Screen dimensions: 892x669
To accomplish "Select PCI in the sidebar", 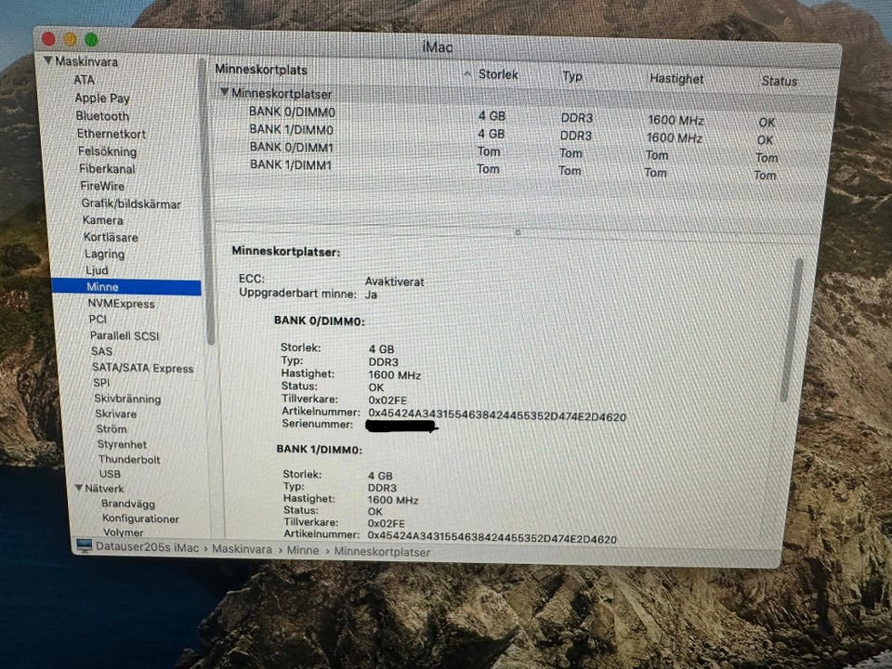I will tap(98, 319).
